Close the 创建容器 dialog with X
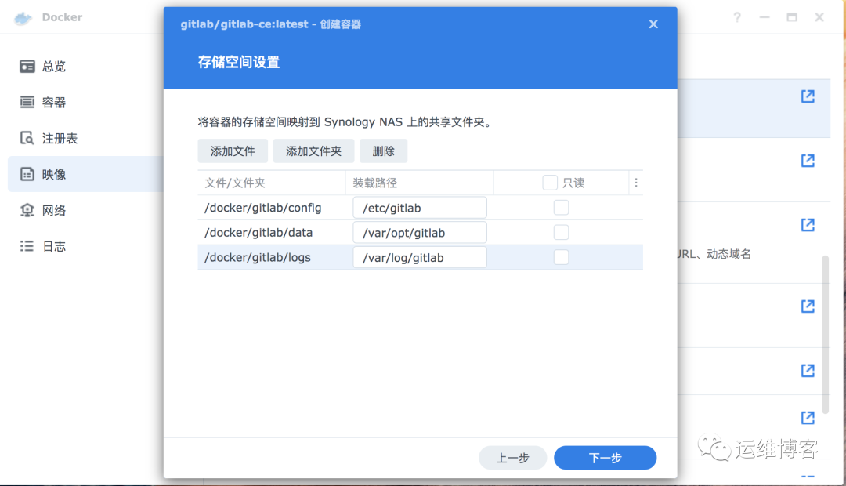This screenshot has width=846, height=486. (x=653, y=24)
